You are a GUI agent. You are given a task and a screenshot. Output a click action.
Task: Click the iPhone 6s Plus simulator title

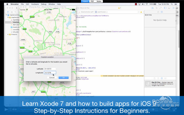(48, 7)
